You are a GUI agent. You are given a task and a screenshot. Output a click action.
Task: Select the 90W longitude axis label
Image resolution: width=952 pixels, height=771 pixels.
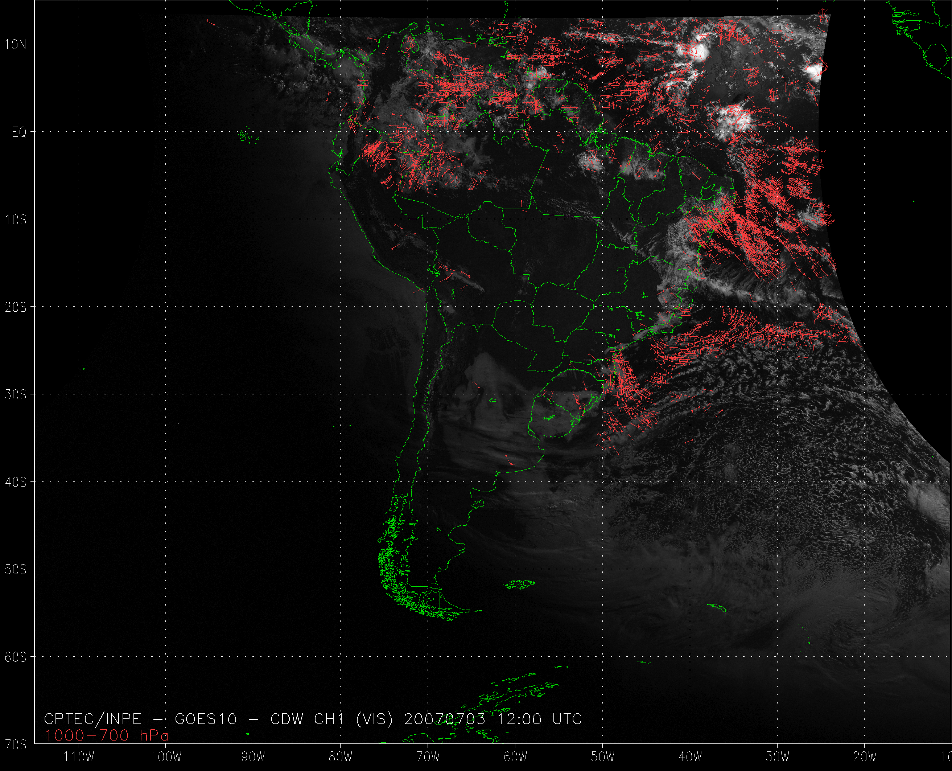click(253, 757)
